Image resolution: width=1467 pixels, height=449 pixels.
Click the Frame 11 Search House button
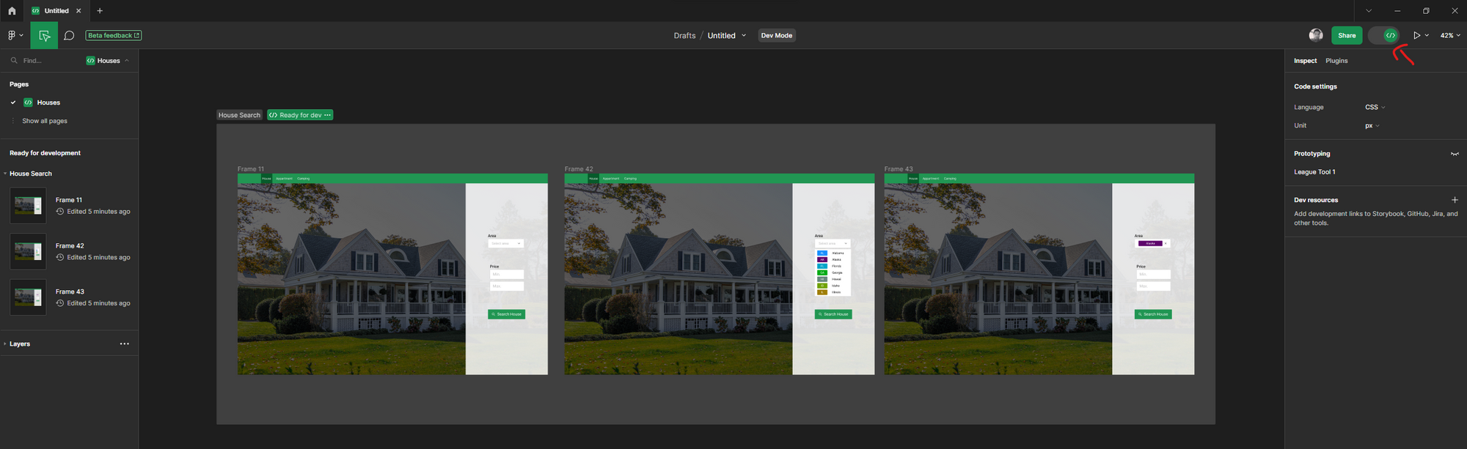(x=506, y=314)
